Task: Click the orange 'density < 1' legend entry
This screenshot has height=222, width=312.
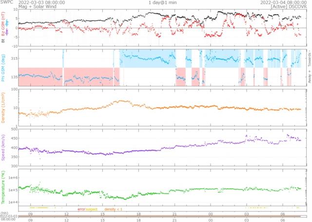Action: pyautogui.click(x=114, y=209)
